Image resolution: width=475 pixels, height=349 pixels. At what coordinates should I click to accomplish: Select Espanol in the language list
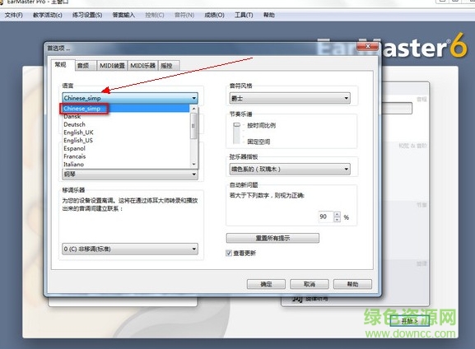(126, 148)
